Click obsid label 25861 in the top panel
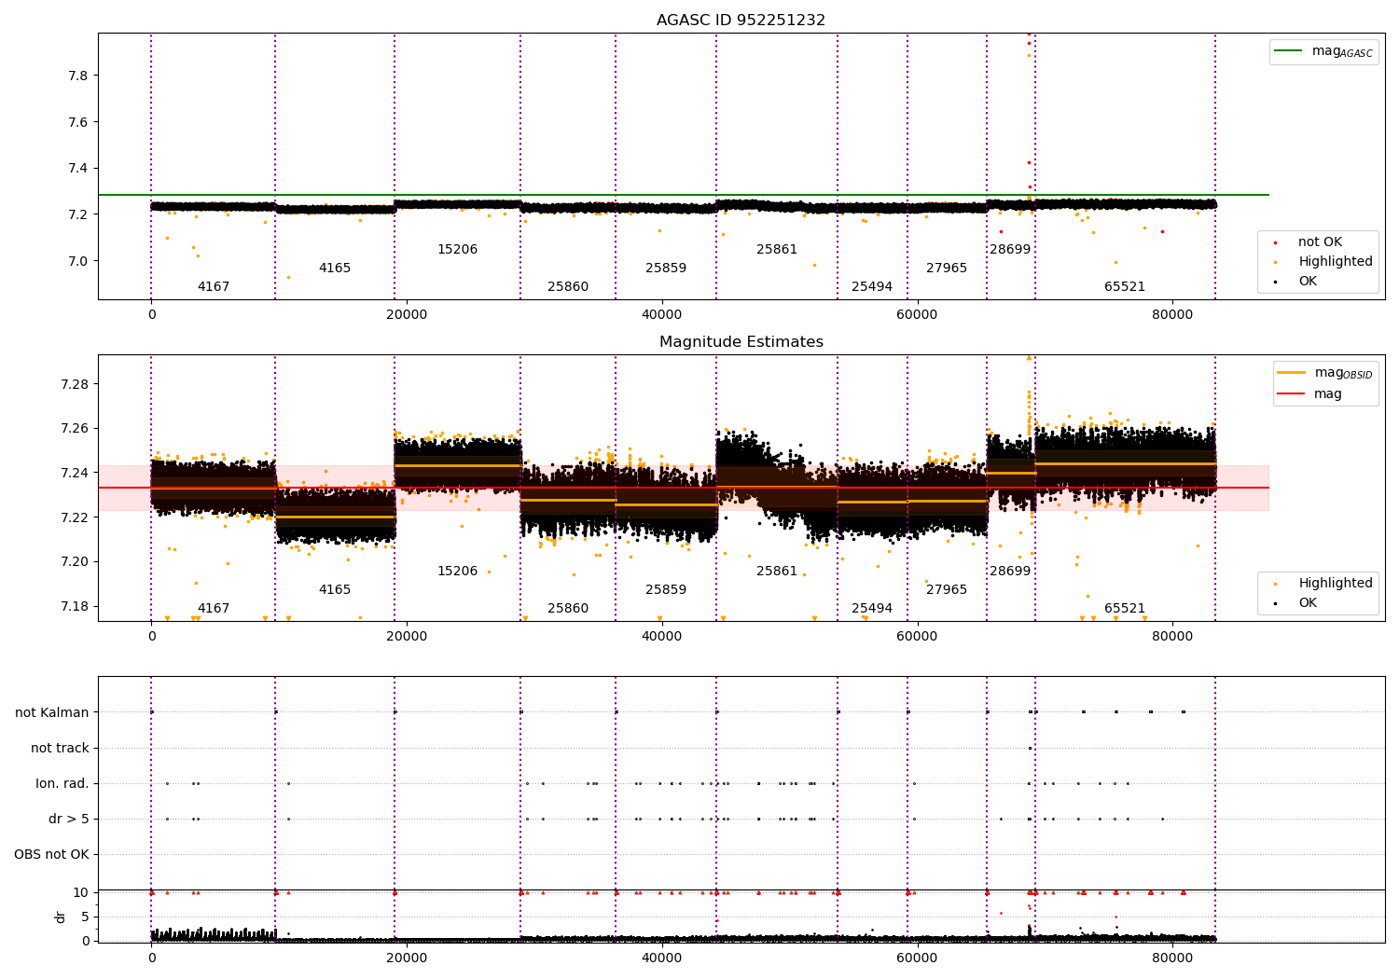 pyautogui.click(x=777, y=250)
